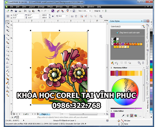Select the Parallel Dimension tool
This screenshot has height=127, width=158.
coord(7,71)
